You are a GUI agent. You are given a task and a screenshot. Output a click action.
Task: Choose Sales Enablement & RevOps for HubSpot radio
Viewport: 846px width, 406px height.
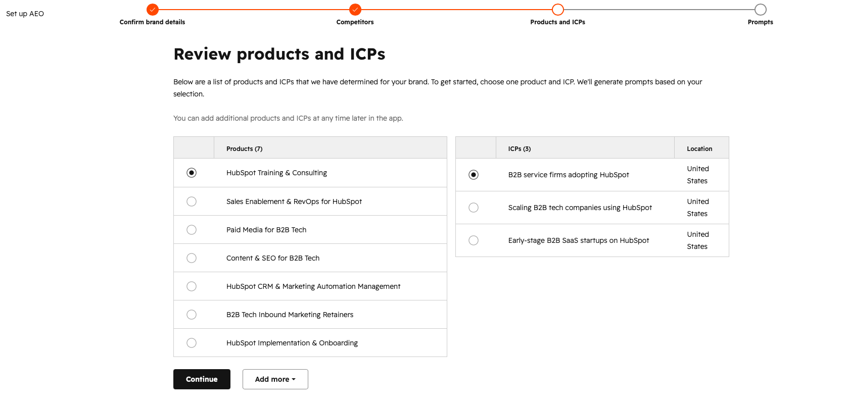click(x=192, y=201)
